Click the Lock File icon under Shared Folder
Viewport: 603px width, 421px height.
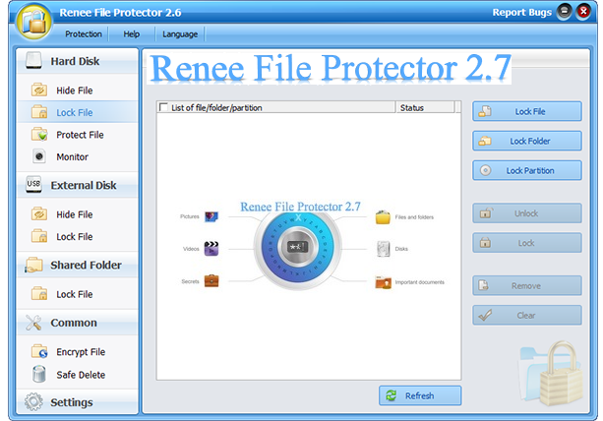click(39, 294)
